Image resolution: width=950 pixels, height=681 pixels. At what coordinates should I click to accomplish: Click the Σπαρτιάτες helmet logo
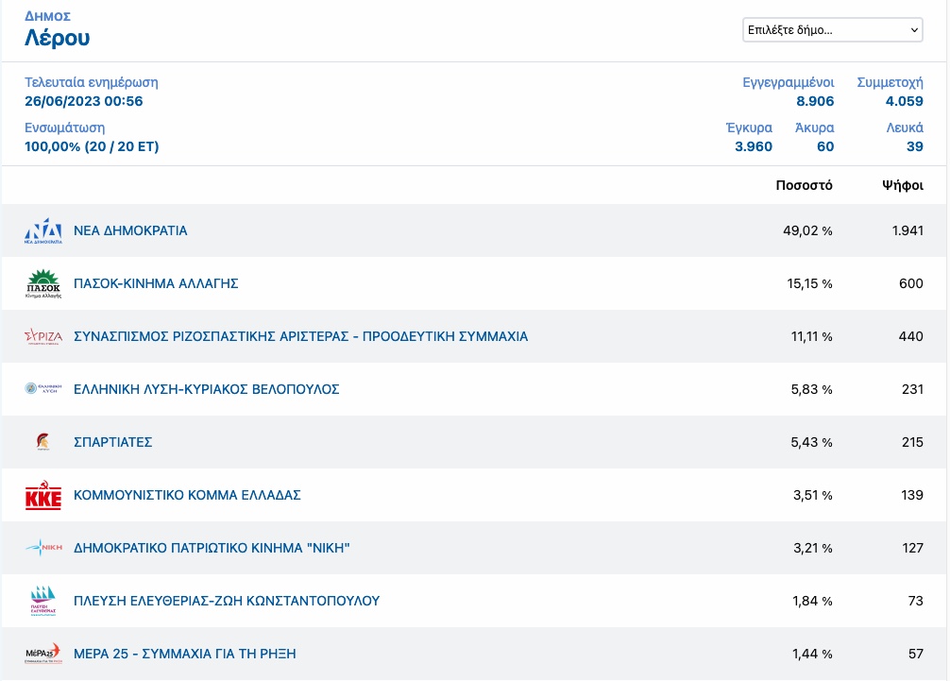pyautogui.click(x=42, y=442)
